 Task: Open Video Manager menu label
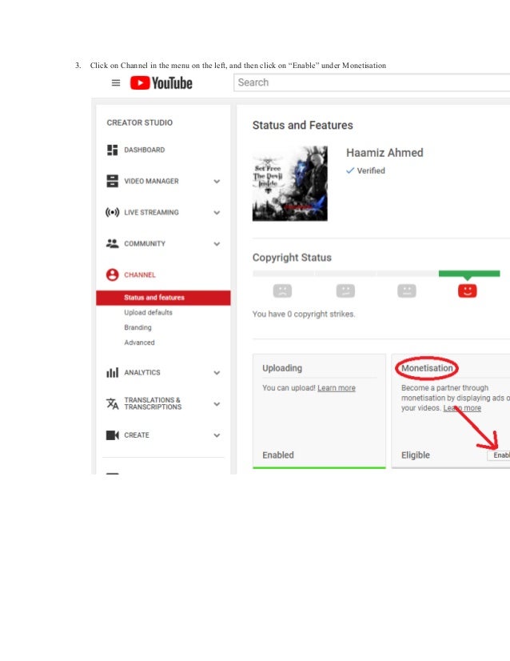[x=151, y=182]
